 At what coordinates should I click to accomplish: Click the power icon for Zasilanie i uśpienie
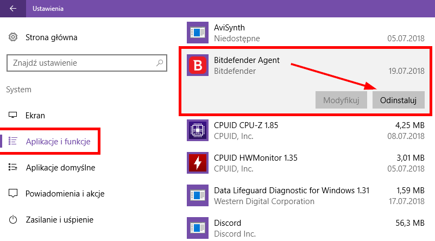12,219
